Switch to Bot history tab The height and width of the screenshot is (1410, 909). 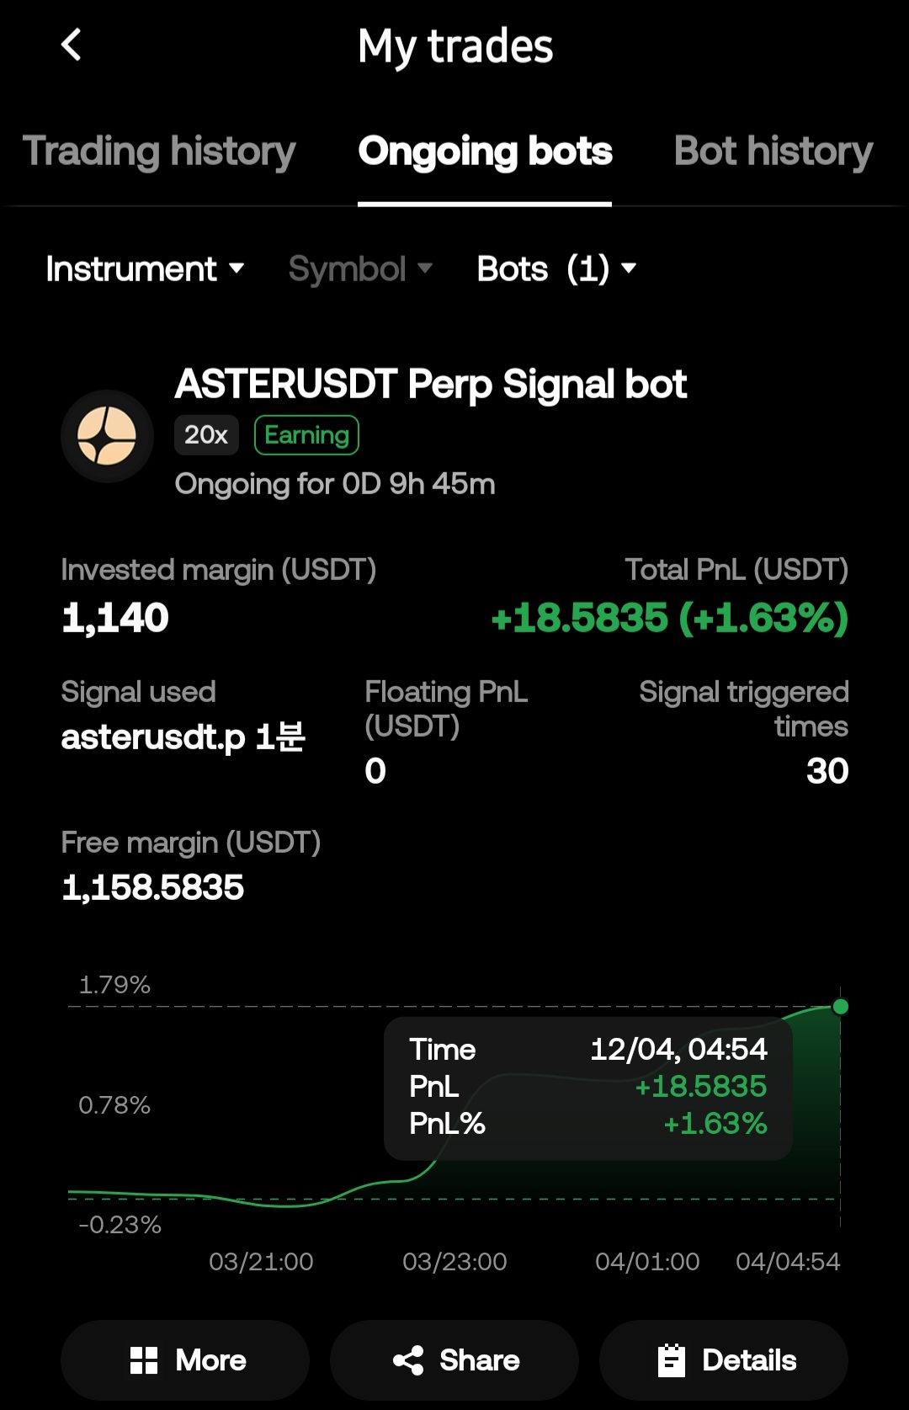pyautogui.click(x=773, y=152)
